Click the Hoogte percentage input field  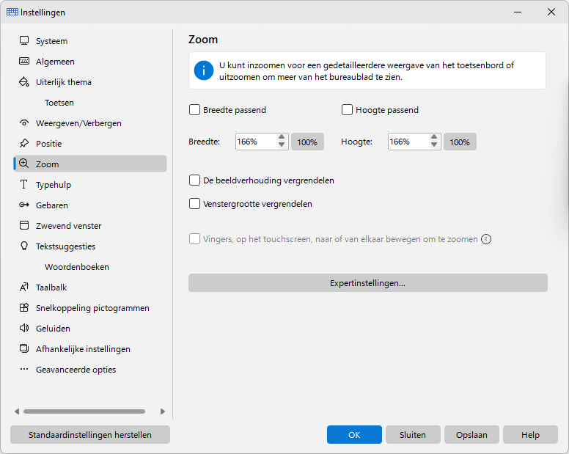[x=408, y=142]
